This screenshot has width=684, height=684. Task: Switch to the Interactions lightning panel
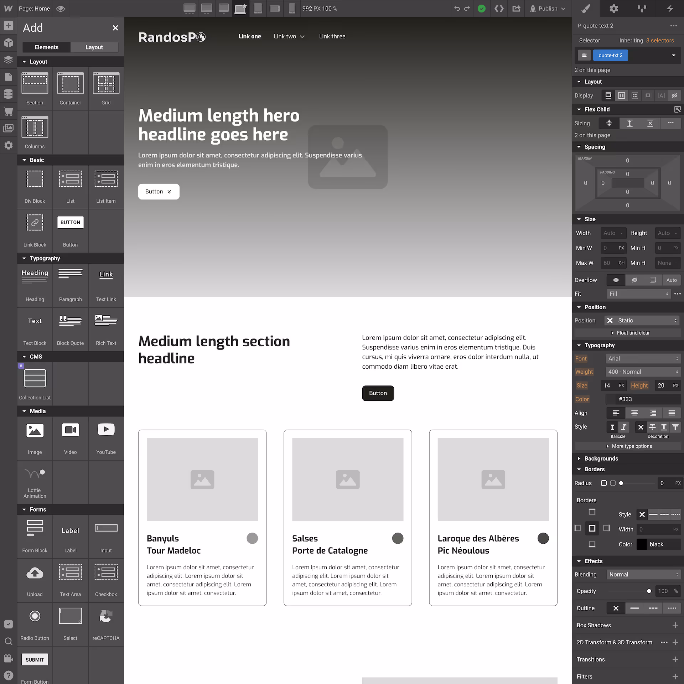click(x=669, y=8)
